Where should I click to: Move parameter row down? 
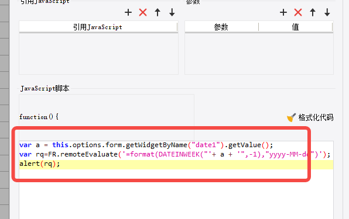[327, 12]
